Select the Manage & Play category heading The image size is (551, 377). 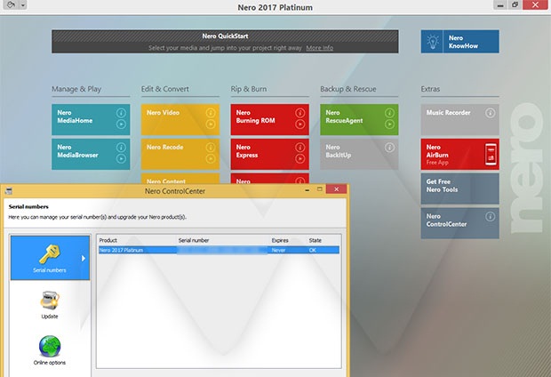(x=76, y=89)
